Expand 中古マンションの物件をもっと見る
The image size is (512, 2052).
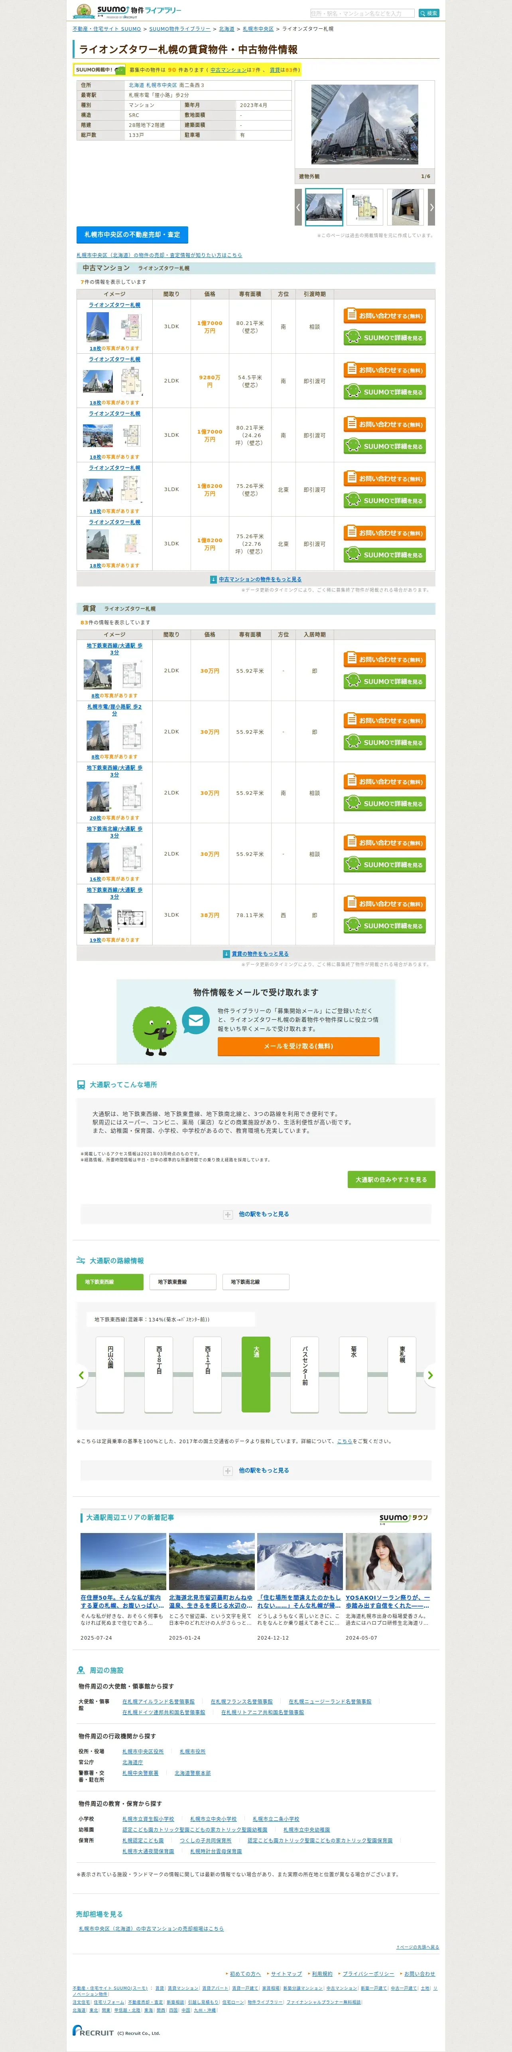260,579
